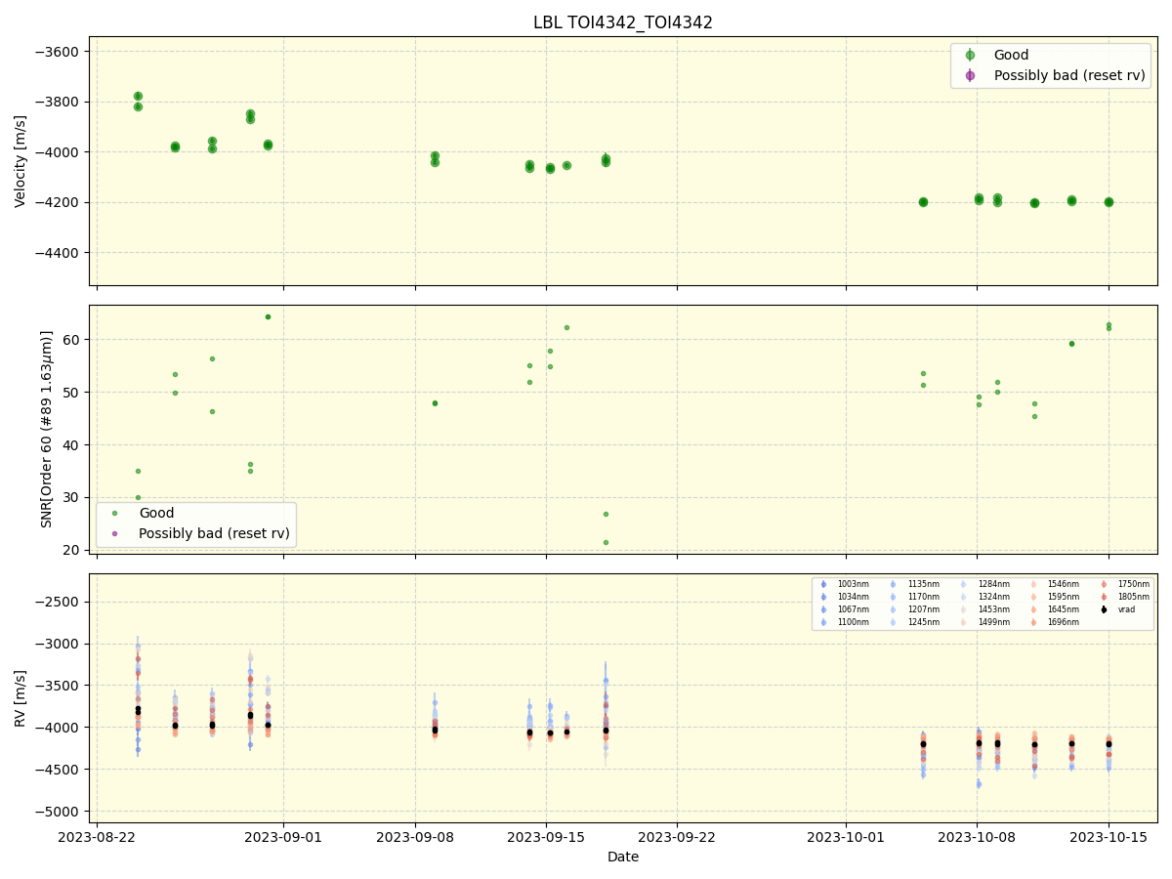Click the last velocity point at 2023-10-15
1172x879 pixels.
pyautogui.click(x=1109, y=202)
